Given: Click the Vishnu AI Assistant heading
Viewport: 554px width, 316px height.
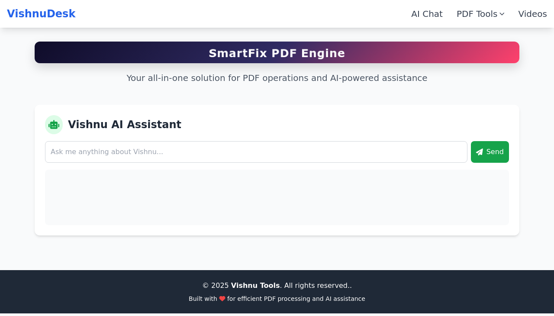Looking at the screenshot, I should pos(125,125).
